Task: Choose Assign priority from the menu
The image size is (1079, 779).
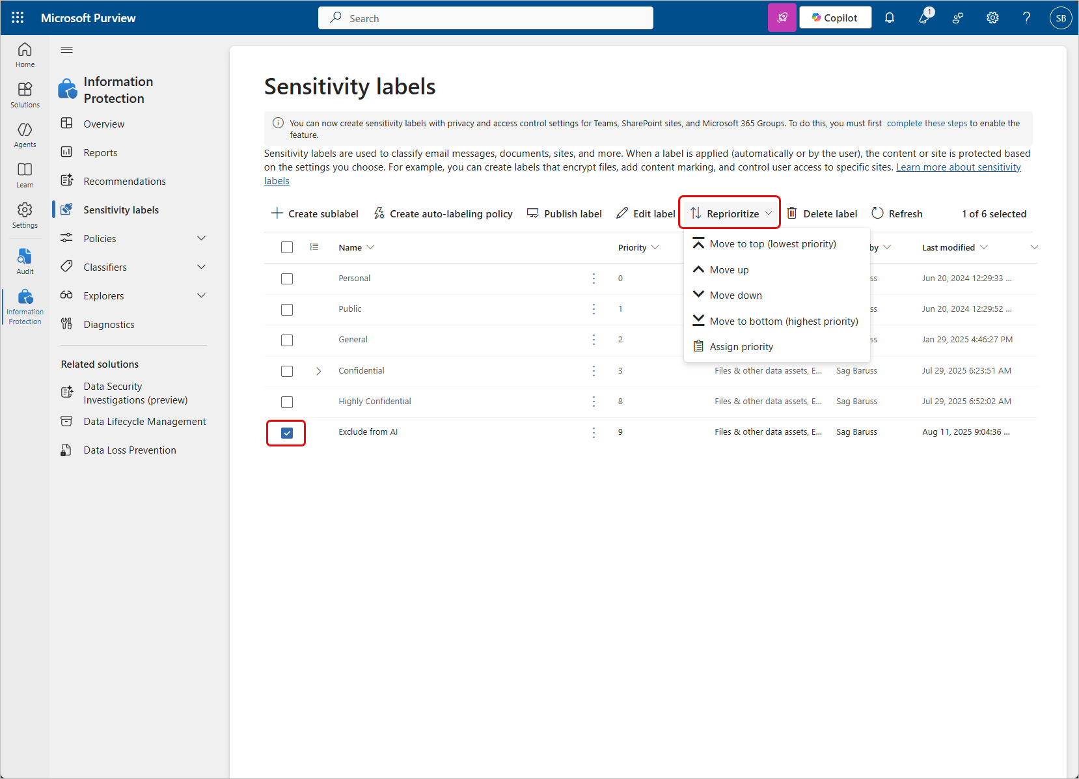Action: [x=741, y=346]
